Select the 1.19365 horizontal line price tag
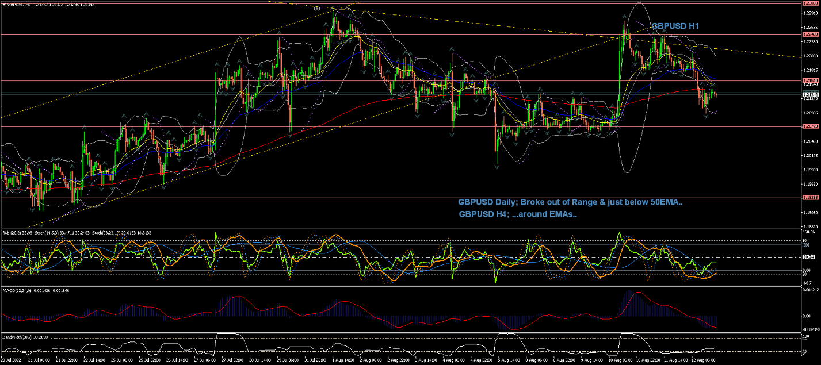 [x=810, y=197]
